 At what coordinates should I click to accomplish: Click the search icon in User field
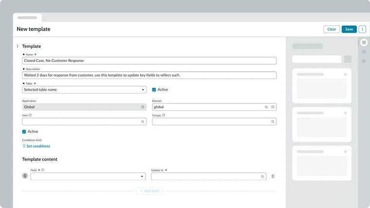tap(143, 122)
